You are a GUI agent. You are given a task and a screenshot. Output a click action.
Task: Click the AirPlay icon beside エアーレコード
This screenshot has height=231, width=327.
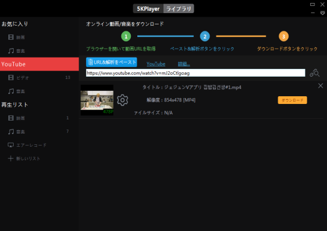(11, 145)
